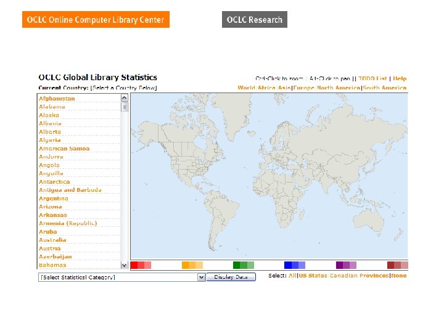This screenshot has height=333, width=444.
Task: Select Azerbaijan in the country list
Action: [55, 257]
